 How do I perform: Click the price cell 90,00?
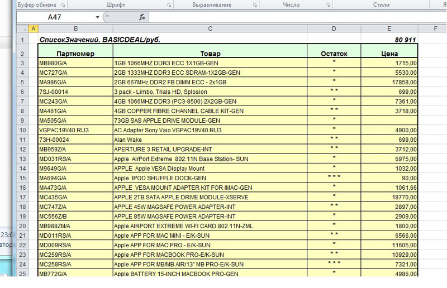[389, 178]
